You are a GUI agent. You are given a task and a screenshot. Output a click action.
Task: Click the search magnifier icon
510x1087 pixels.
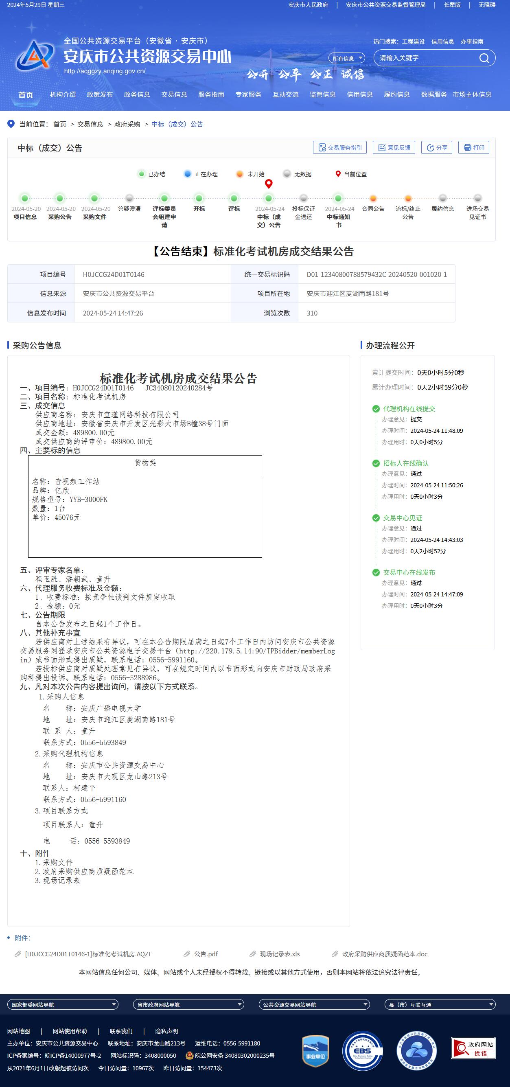coord(484,58)
